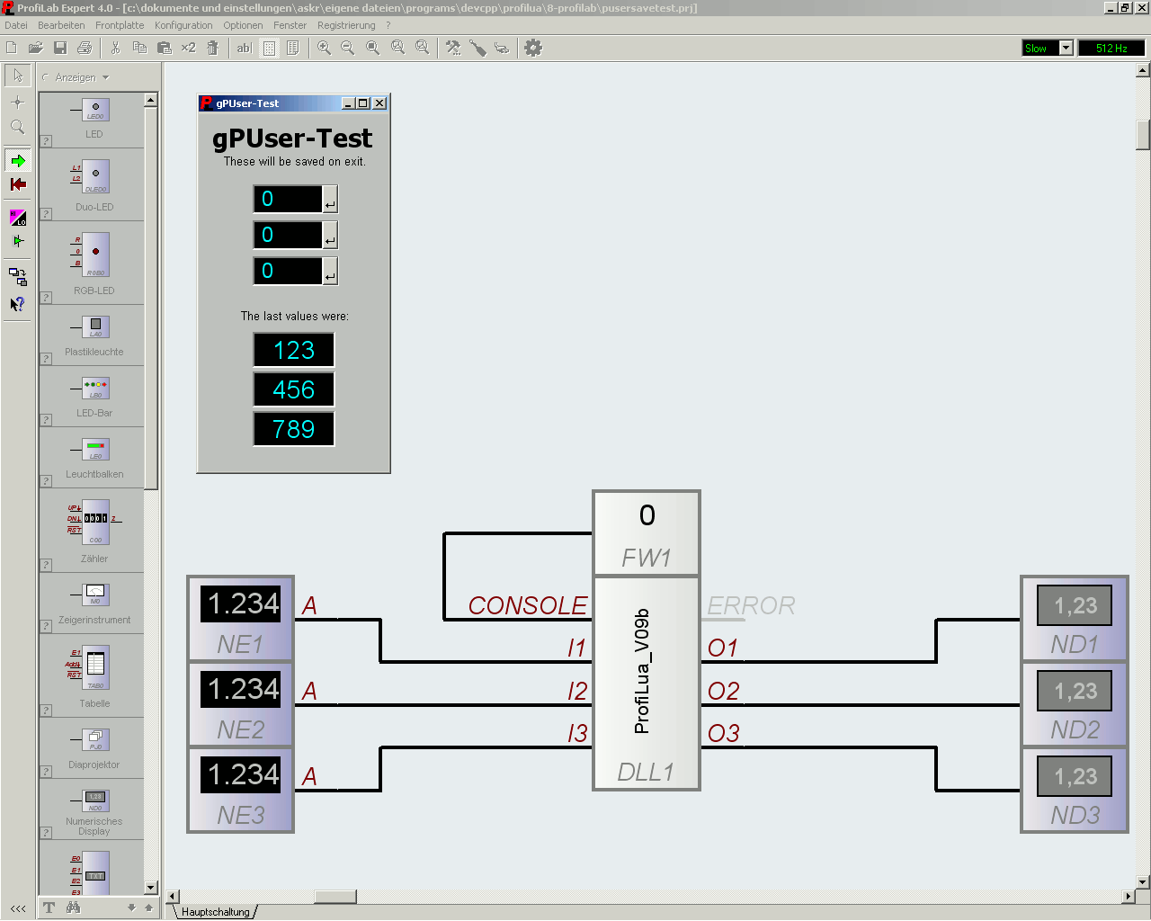Open the Optionen menu

click(243, 25)
